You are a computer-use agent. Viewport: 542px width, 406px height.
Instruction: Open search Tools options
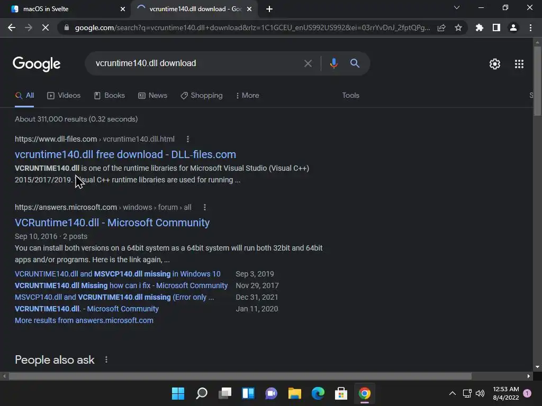(350, 95)
